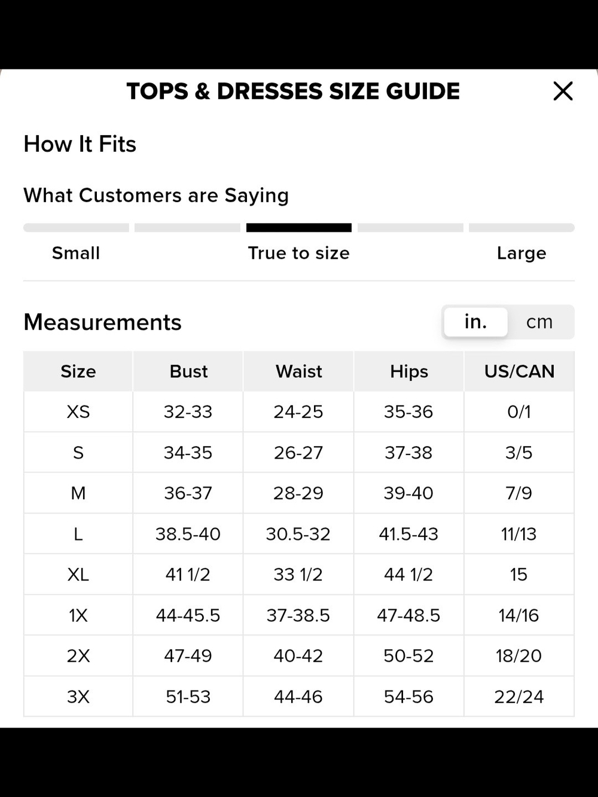This screenshot has height=797, width=598.
Task: Click the 3X size row label
Action: point(78,697)
